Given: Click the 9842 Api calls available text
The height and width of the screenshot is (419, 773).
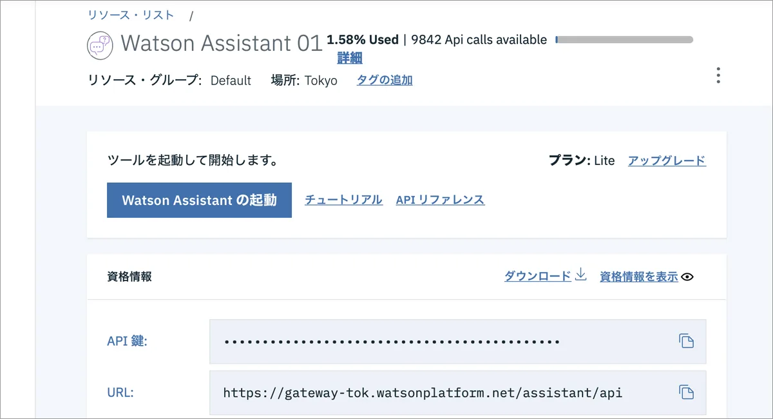Looking at the screenshot, I should (479, 40).
